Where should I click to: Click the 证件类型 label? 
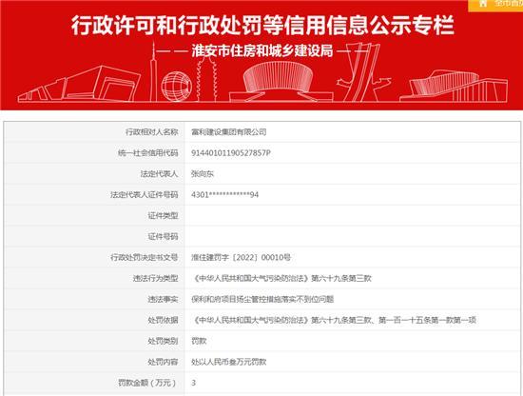[164, 216]
